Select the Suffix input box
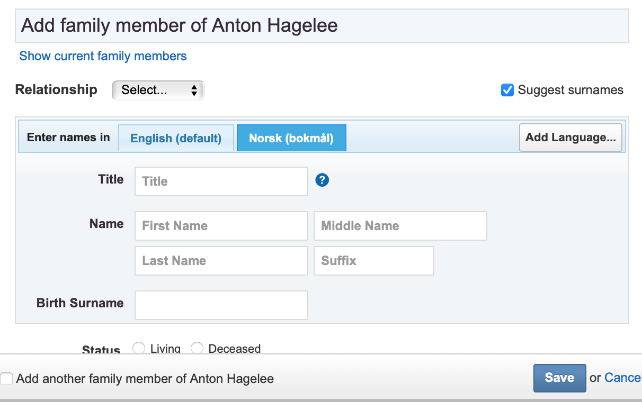Viewport: 642px width, 402px height. (373, 261)
